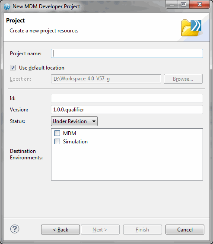Minimize the dialog window
Image resolution: width=213 pixels, height=244 pixels.
tap(172, 4)
